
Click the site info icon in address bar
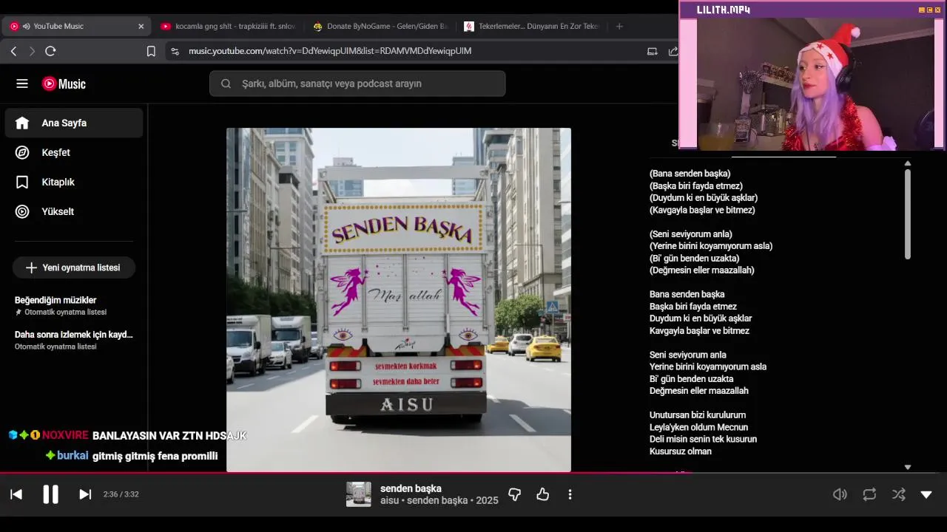tap(175, 51)
